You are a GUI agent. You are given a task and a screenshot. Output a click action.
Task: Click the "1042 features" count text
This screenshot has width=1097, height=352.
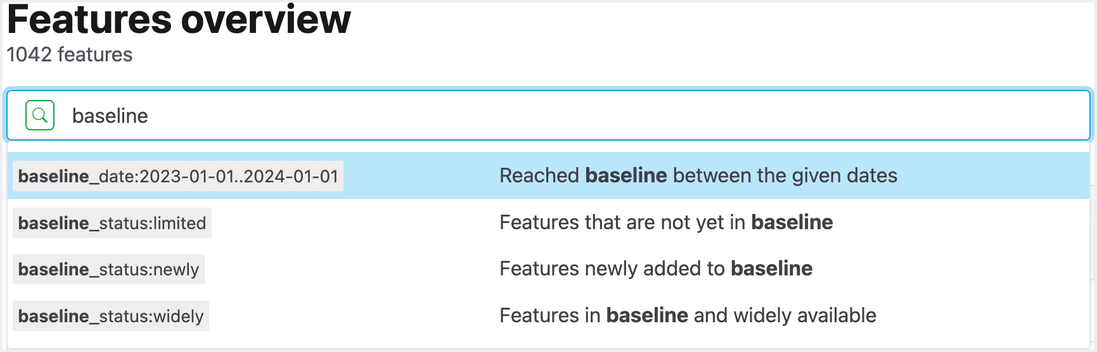[70, 54]
